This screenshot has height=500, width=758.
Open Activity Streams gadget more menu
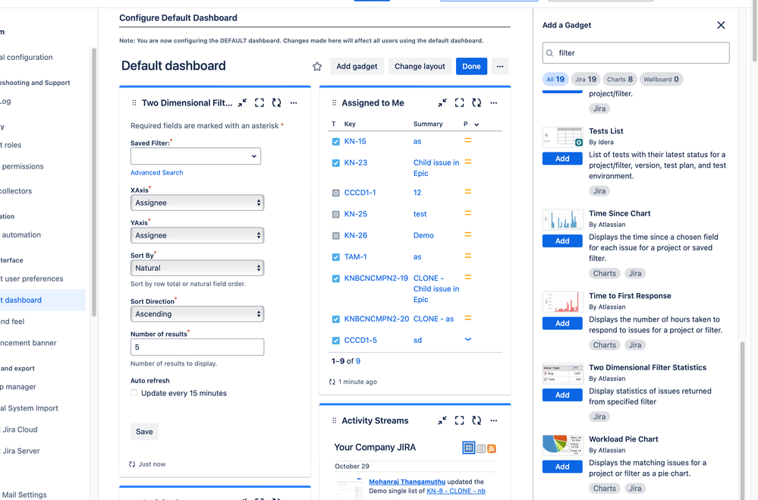[493, 420]
